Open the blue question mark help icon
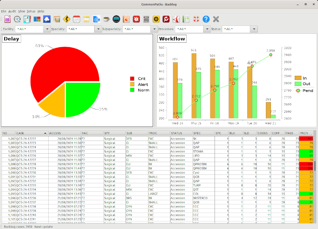This screenshot has height=229, width=318. [206, 19]
